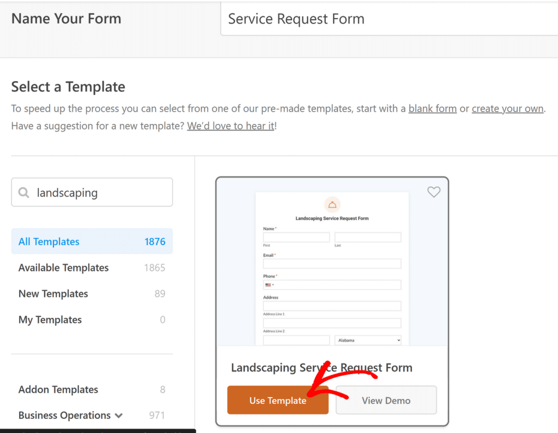Viewport: 558px width, 433px height.
Task: Select Available Templates category
Action: [92, 267]
